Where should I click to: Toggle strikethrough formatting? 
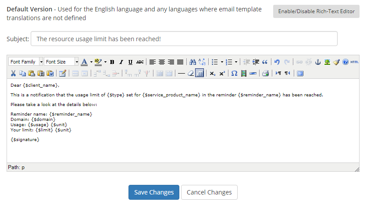[140, 62]
